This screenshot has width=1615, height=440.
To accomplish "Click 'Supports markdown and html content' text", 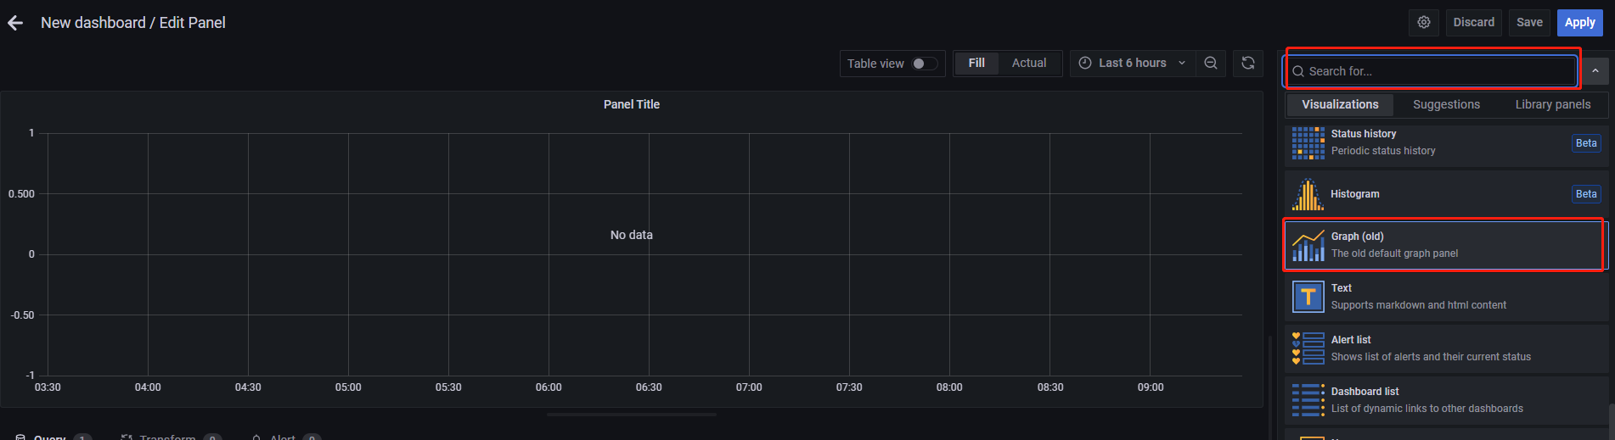I will 1419,305.
